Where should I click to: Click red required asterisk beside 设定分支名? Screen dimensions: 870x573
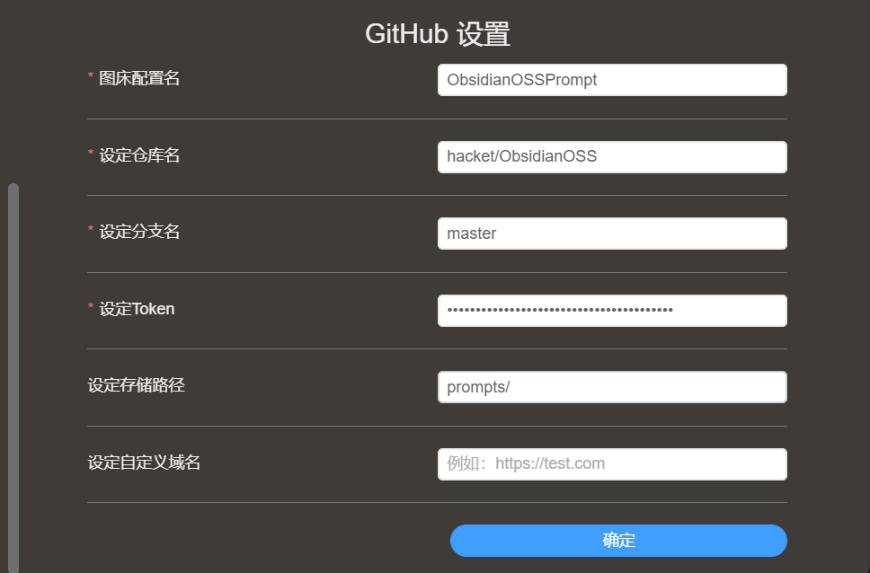pos(91,228)
